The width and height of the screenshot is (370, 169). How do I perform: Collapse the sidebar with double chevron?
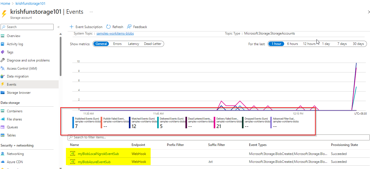58,27
